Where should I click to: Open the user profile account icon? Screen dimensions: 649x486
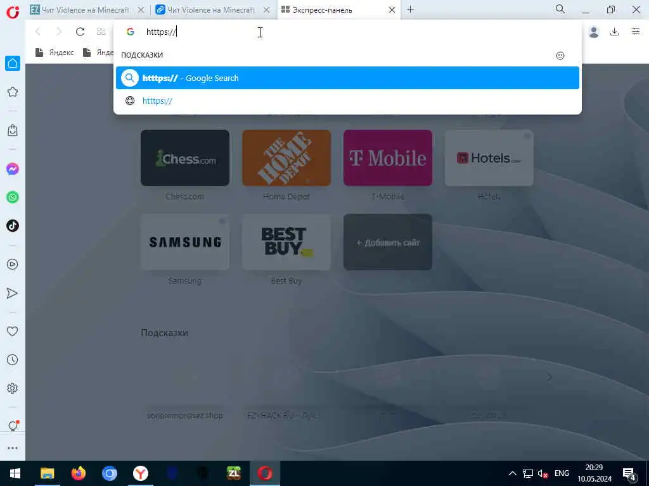coord(593,32)
